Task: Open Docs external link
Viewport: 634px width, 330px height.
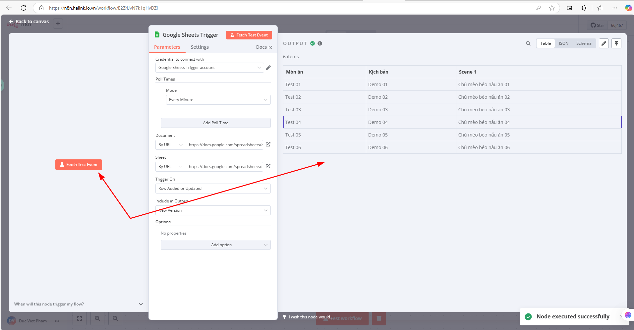Action: pyautogui.click(x=264, y=47)
